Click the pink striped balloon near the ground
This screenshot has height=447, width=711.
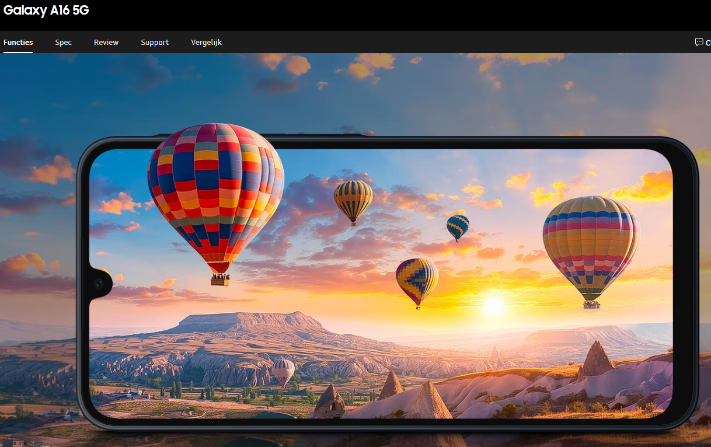[x=283, y=370]
